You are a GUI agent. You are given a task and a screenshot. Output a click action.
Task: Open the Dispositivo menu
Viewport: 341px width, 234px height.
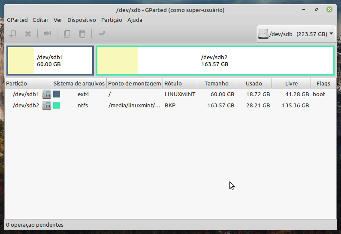[81, 20]
